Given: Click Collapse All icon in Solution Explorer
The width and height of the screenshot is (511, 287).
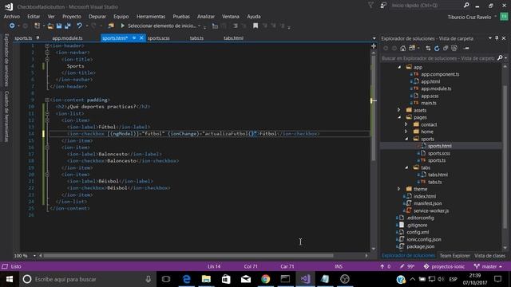Looking at the screenshot, I should (446, 48).
